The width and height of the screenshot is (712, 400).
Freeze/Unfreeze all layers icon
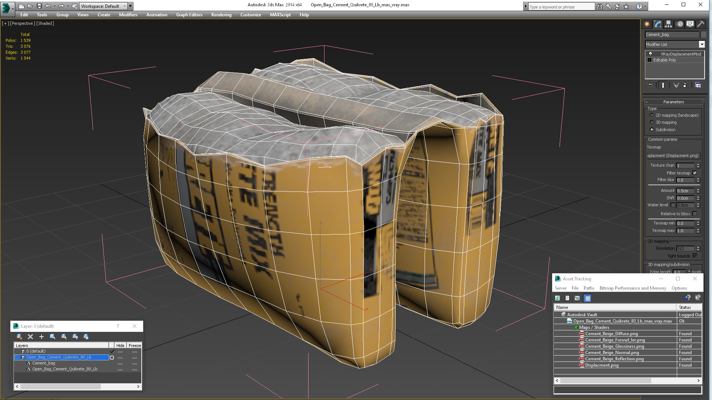click(x=86, y=337)
